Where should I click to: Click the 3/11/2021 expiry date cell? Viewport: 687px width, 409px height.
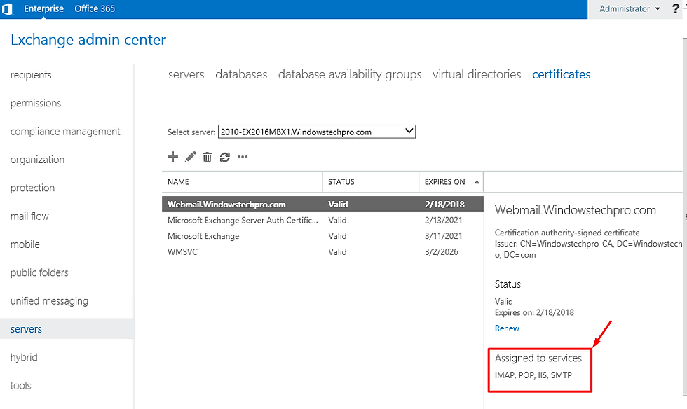[x=443, y=236]
